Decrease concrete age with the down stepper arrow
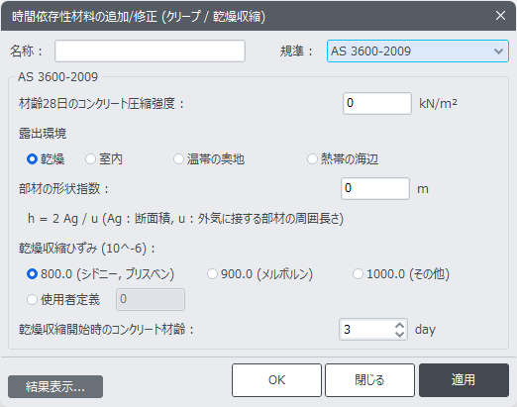Screen dimensions: 517x407 pos(399,334)
